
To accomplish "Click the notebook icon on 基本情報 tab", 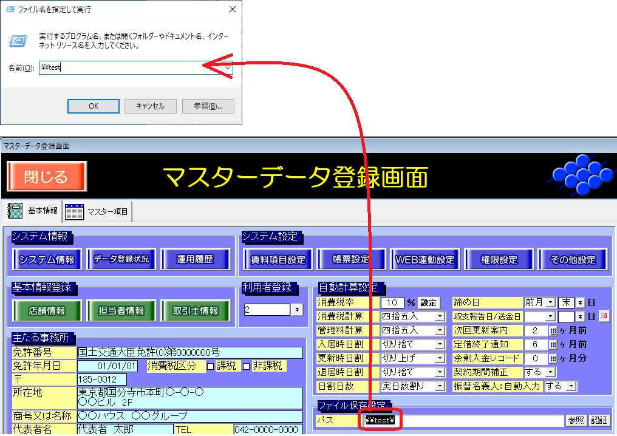I will pyautogui.click(x=15, y=211).
